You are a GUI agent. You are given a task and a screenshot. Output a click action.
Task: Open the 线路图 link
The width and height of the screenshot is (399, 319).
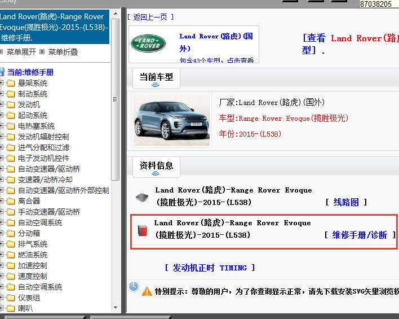point(346,202)
